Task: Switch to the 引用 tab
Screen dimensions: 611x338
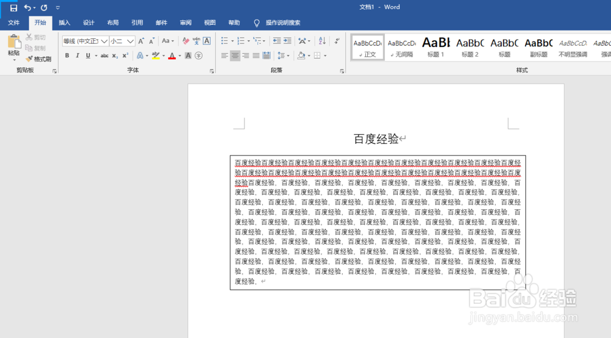Action: point(137,23)
